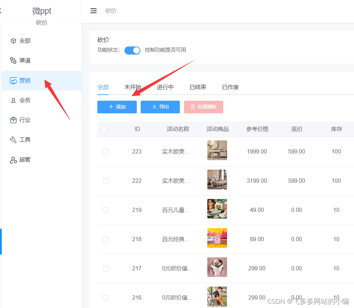
Task: Open 营销 in the sidebar menu
Action: tap(42, 81)
